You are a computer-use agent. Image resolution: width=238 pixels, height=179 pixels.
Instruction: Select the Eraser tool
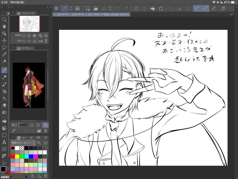pos(4,105)
